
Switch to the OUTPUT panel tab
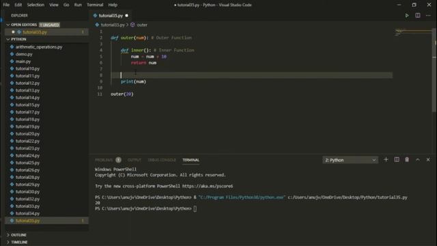(135, 160)
